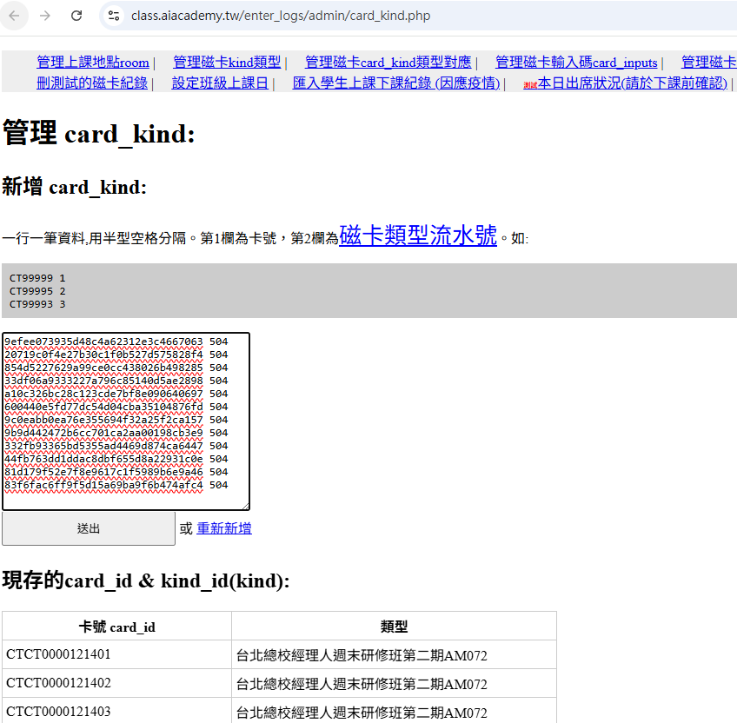Open 本日出席狀況 link

(x=632, y=83)
